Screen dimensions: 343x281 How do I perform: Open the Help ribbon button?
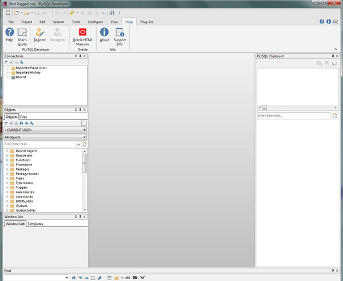9,34
